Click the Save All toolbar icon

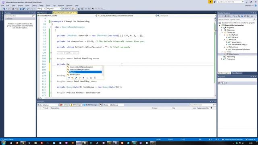click(23, 9)
